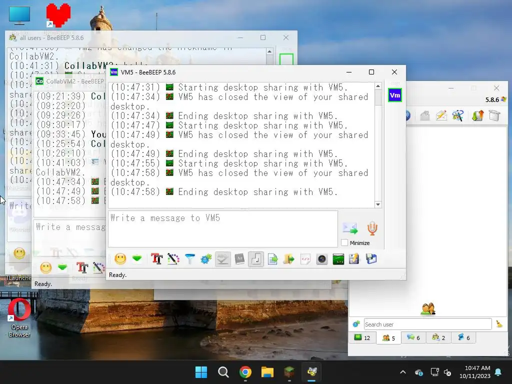Select Opera Browser desktop shortcut
Image resolution: width=512 pixels, height=384 pixels.
[19, 318]
